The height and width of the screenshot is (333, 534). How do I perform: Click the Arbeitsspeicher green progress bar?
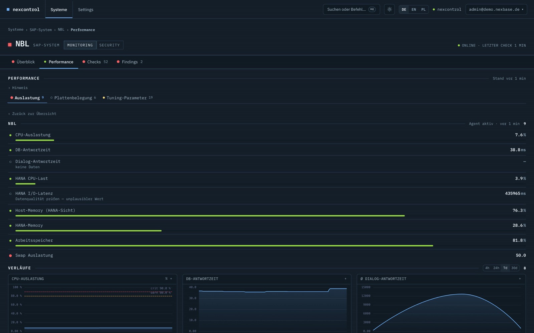point(224,246)
